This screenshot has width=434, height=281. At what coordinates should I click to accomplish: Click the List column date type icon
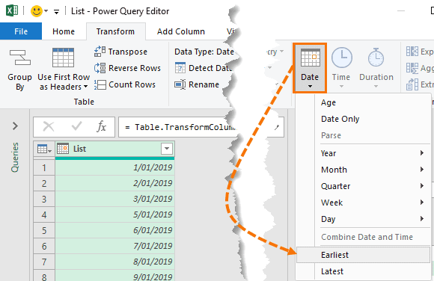pyautogui.click(x=63, y=149)
